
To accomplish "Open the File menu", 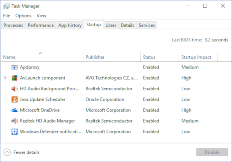I will pos(7,16).
